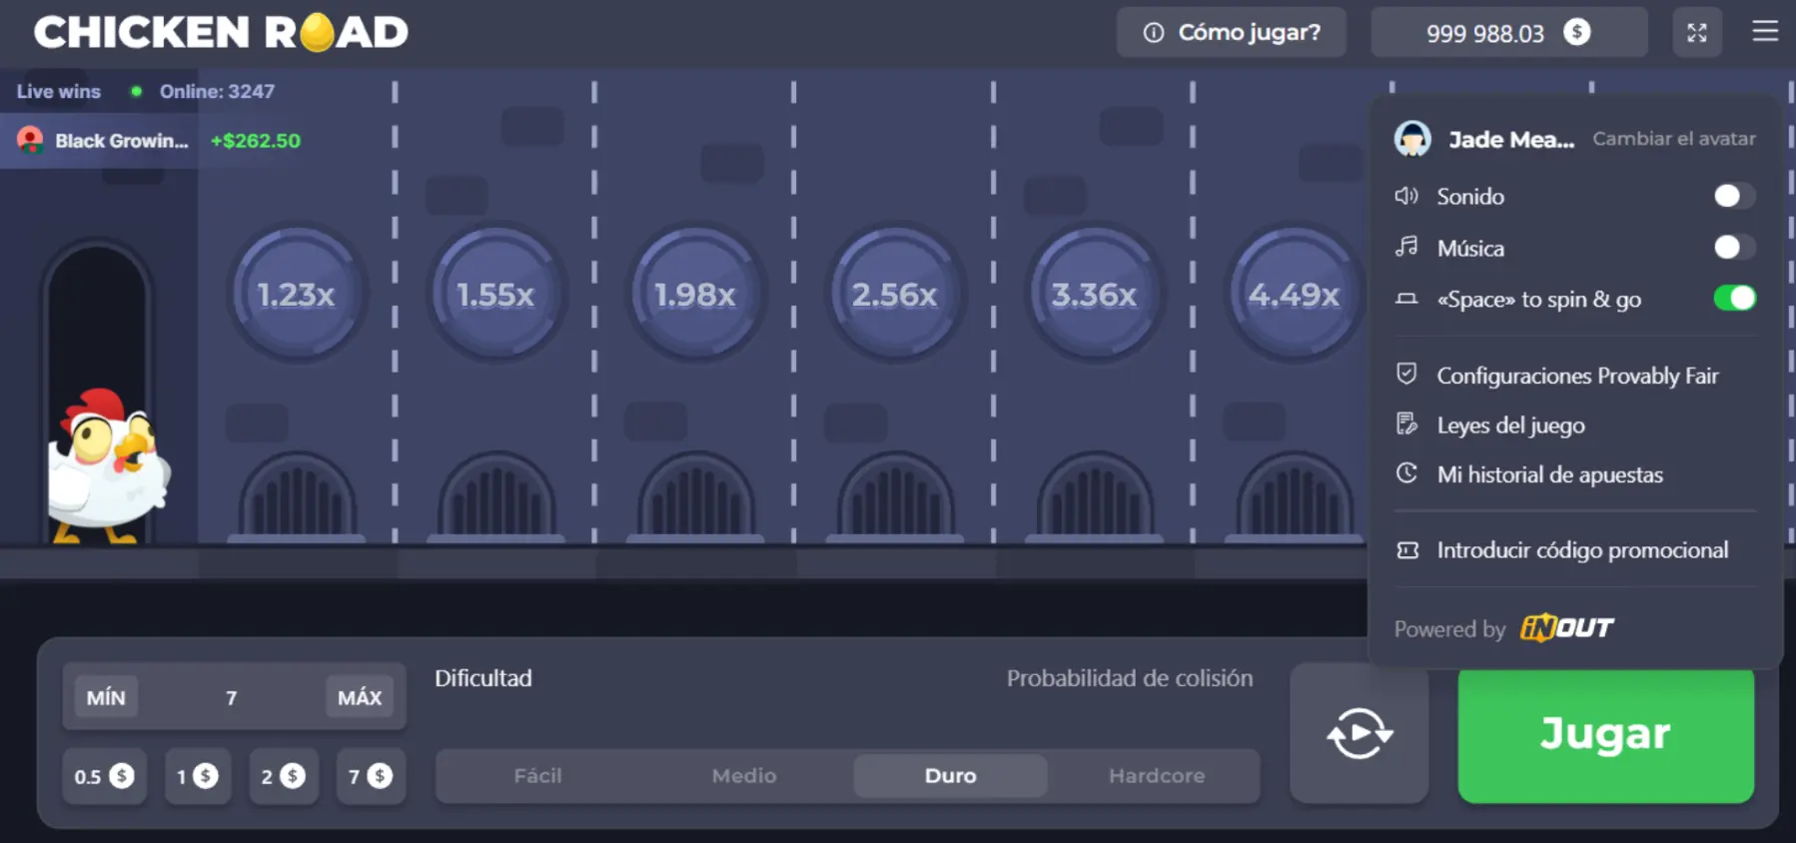The height and width of the screenshot is (843, 1796).
Task: Click the 1.23x multiplier manhole
Action: click(x=296, y=294)
